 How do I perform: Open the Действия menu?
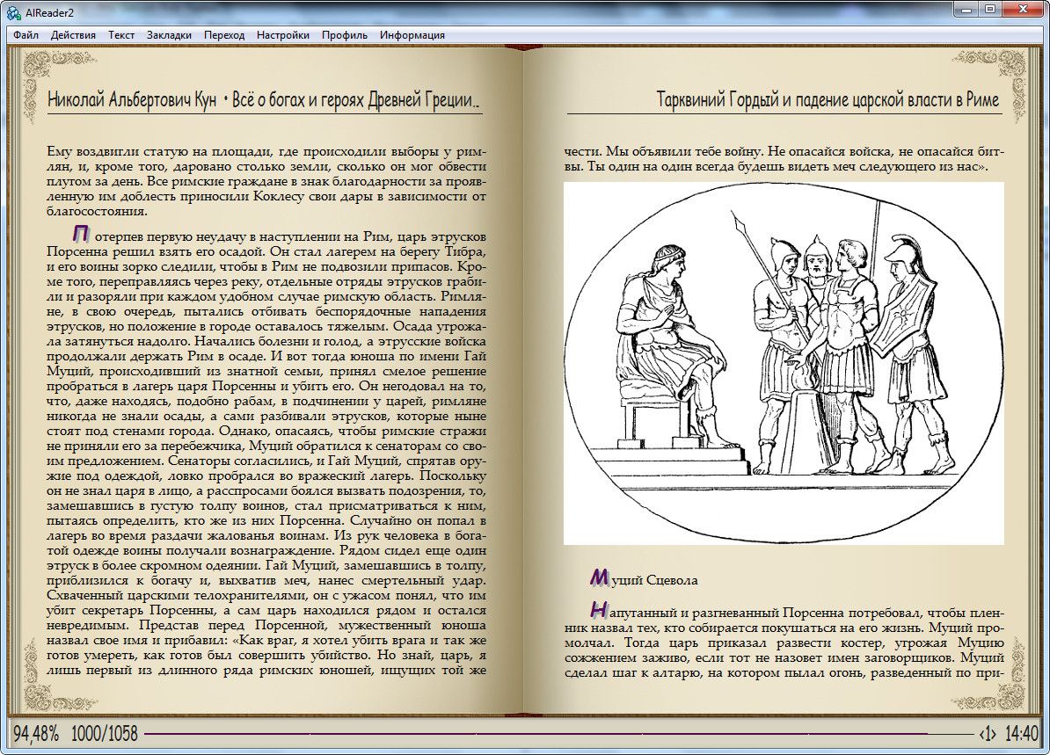[x=73, y=35]
